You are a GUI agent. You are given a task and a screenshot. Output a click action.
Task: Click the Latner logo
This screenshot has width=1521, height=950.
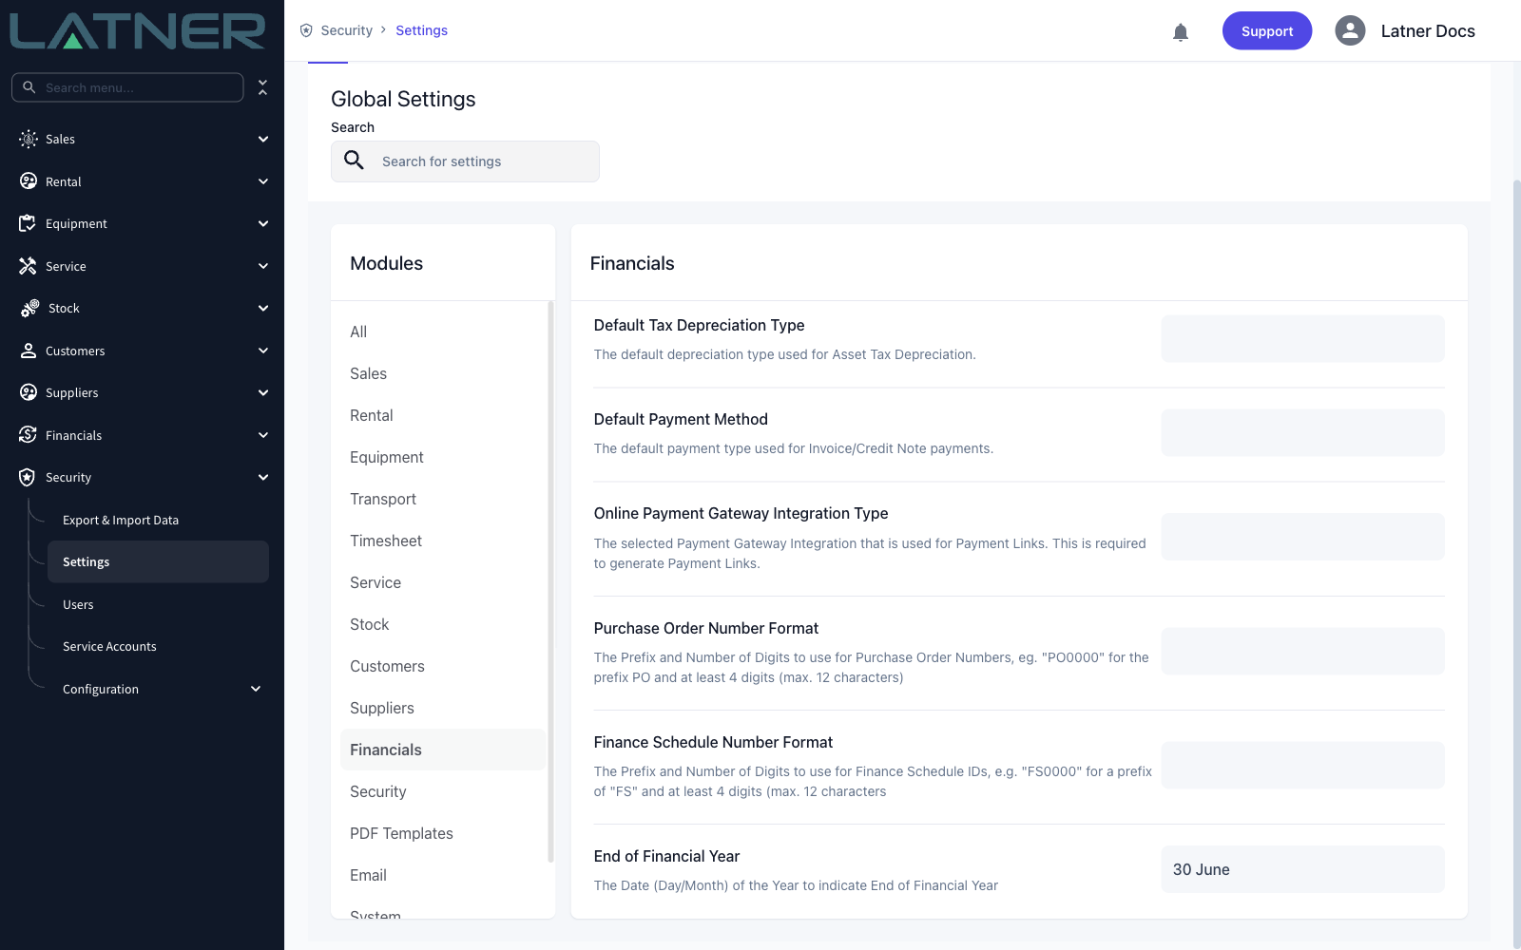(138, 30)
